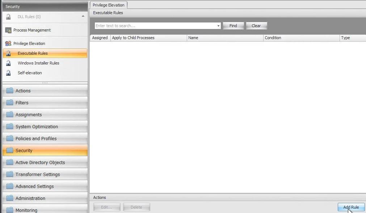Click the DLL Rules padlock icon
Image resolution: width=366 pixels, height=213 pixels.
(8, 17)
